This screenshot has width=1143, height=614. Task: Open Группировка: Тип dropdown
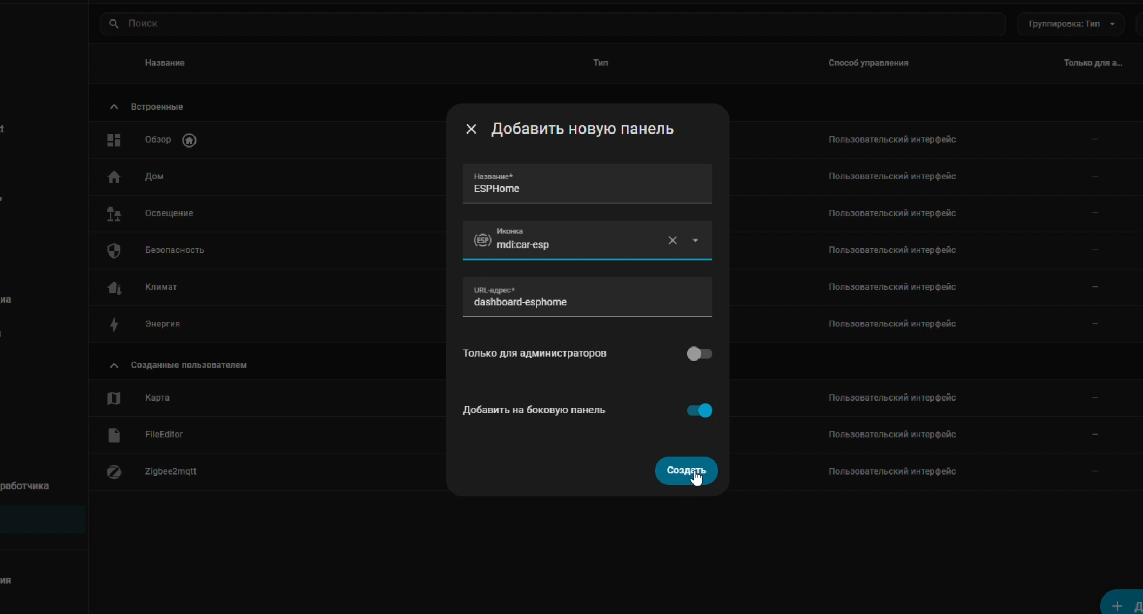pos(1071,24)
